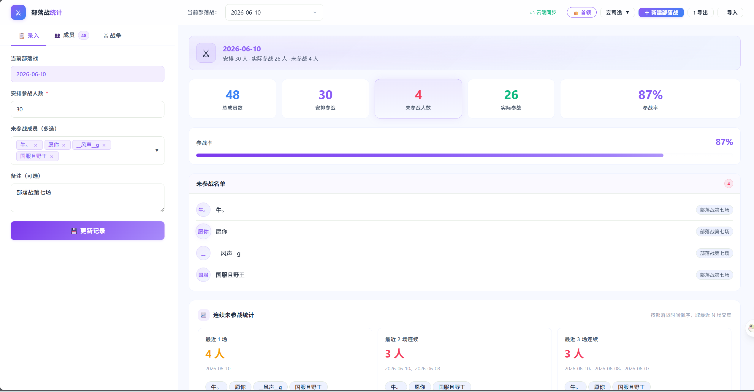The image size is (754, 392).
Task: Switch to the 成员 tab
Action: tap(72, 35)
